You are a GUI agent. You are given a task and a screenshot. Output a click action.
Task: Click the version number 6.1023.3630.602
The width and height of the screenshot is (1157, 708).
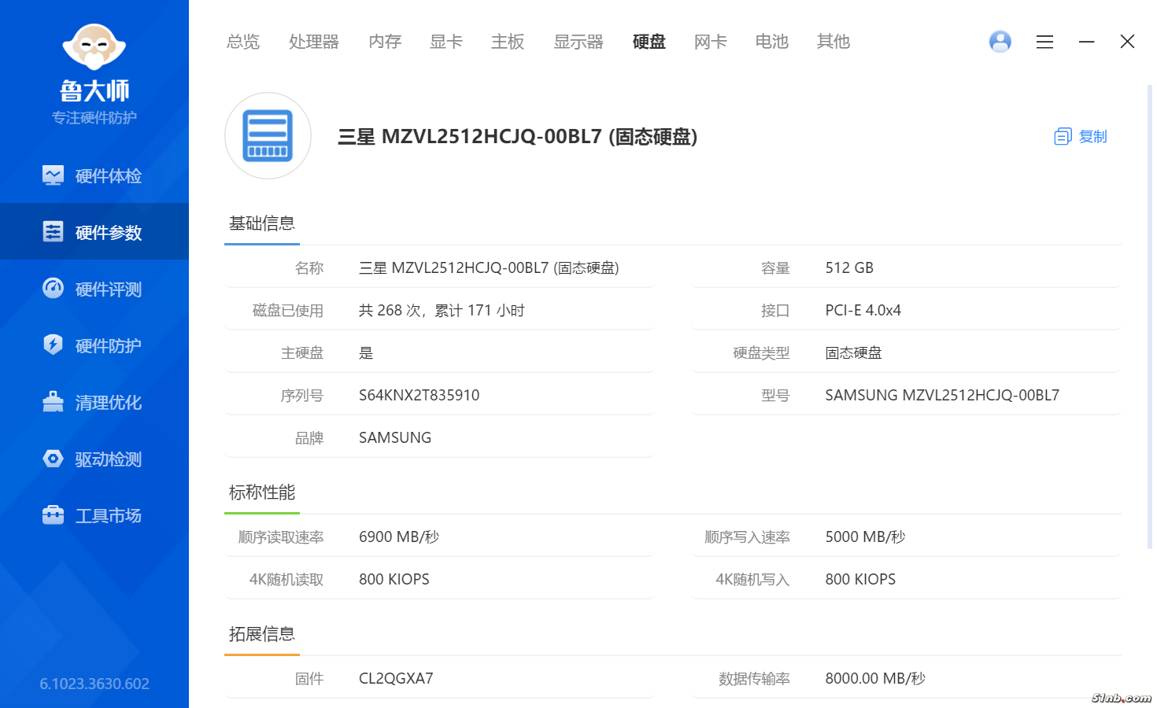coord(94,684)
